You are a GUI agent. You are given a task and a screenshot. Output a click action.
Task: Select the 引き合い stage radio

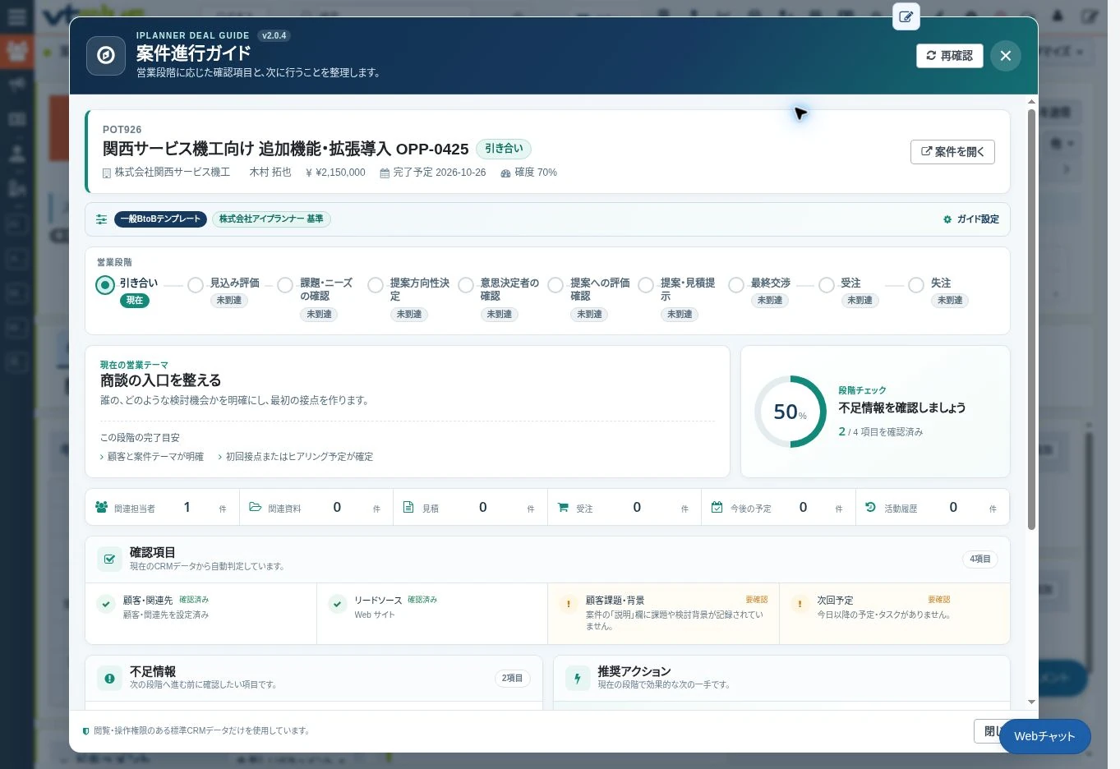pyautogui.click(x=105, y=285)
